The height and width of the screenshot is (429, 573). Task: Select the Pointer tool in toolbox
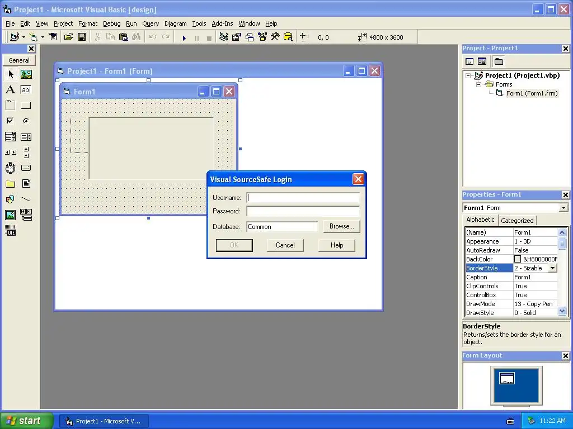click(x=11, y=74)
